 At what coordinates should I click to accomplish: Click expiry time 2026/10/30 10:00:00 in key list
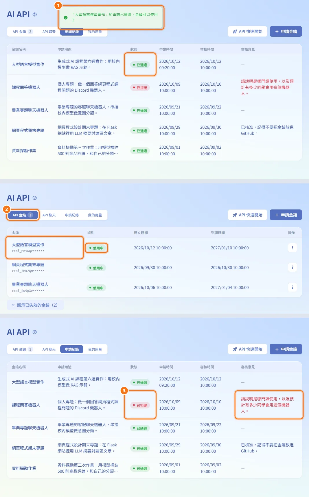(230, 268)
